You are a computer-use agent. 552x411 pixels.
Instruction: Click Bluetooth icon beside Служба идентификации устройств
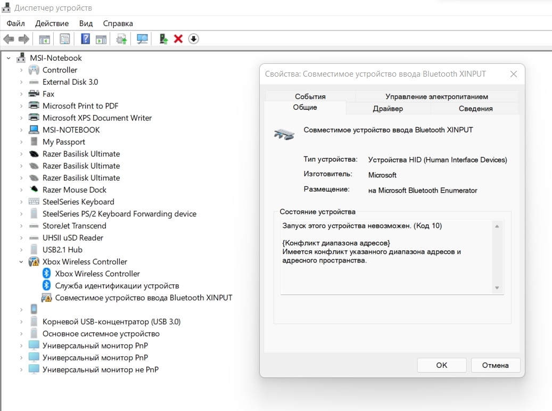click(x=46, y=285)
